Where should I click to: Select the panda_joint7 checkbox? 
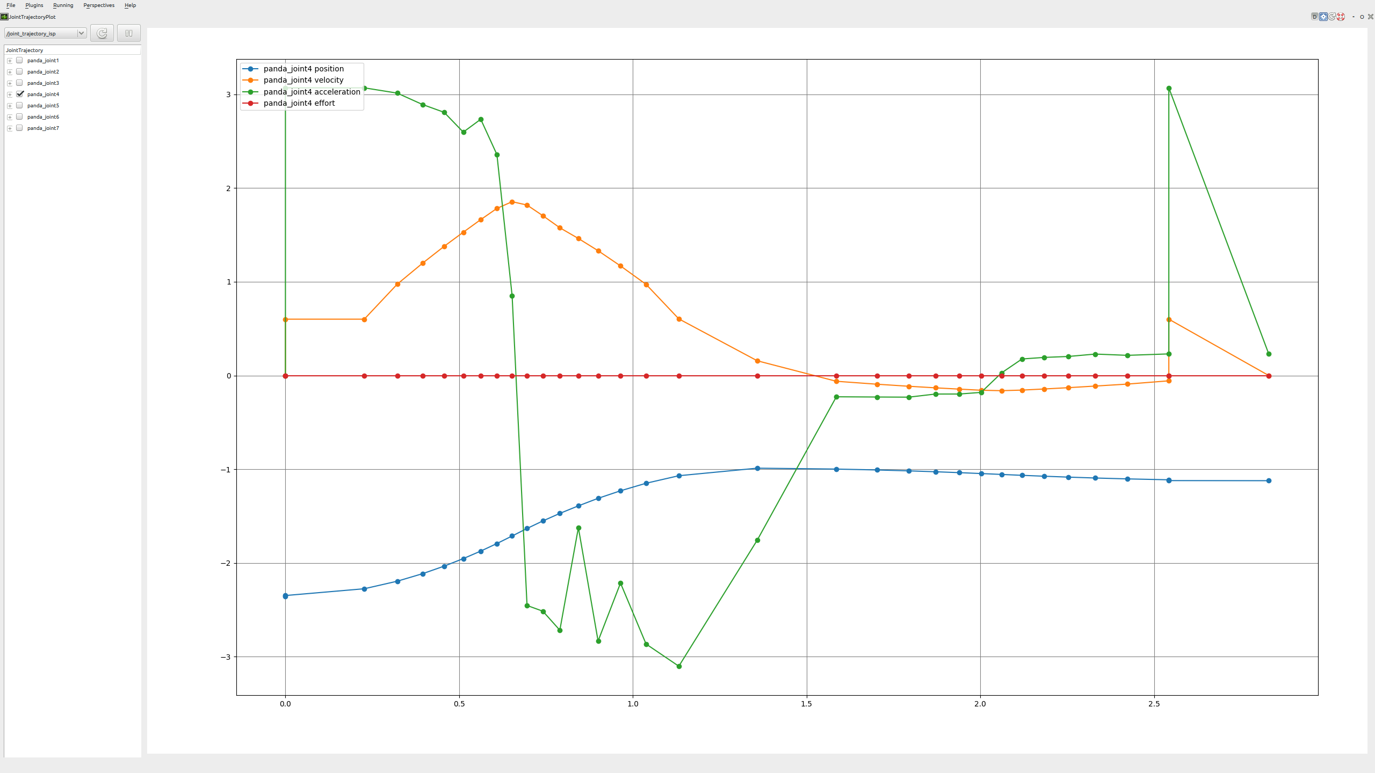click(x=19, y=128)
